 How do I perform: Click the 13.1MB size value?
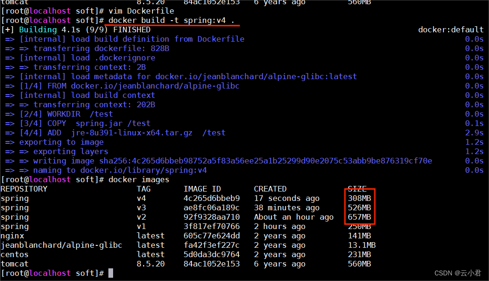[x=362, y=245]
